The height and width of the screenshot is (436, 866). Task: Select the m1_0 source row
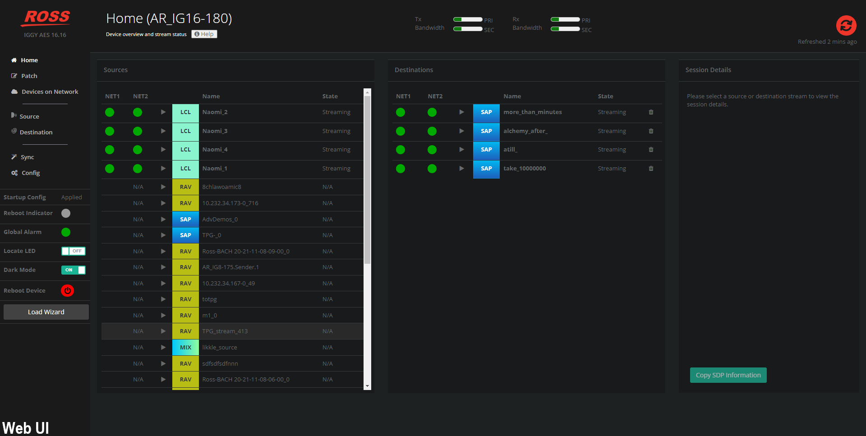[232, 316]
